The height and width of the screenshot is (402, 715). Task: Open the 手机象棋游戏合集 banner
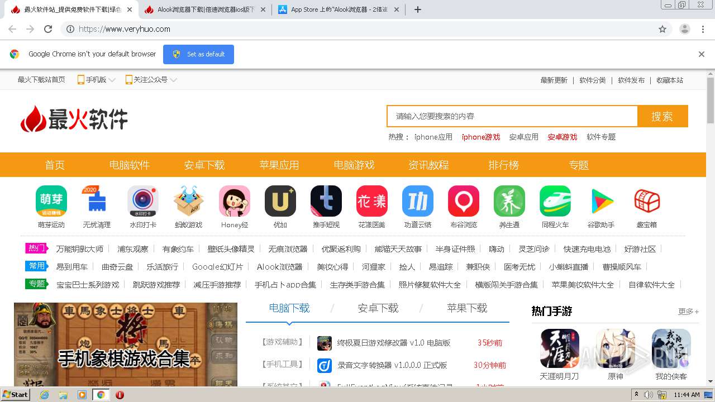point(126,344)
